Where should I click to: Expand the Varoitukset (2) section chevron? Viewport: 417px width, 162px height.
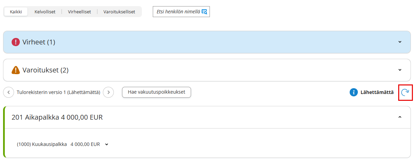[x=400, y=70]
